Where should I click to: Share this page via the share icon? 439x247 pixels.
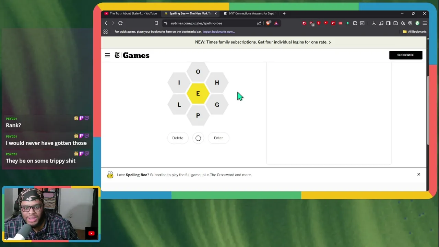[x=259, y=23]
